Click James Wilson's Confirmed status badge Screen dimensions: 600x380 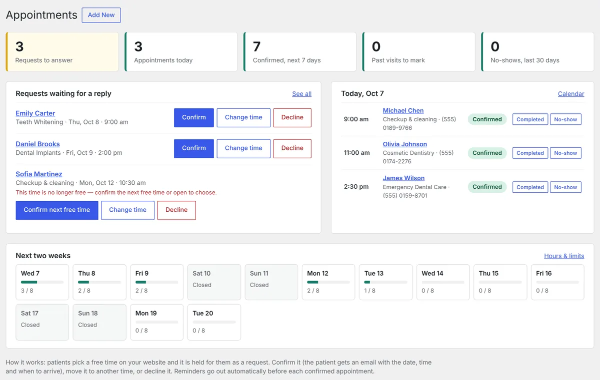487,187
